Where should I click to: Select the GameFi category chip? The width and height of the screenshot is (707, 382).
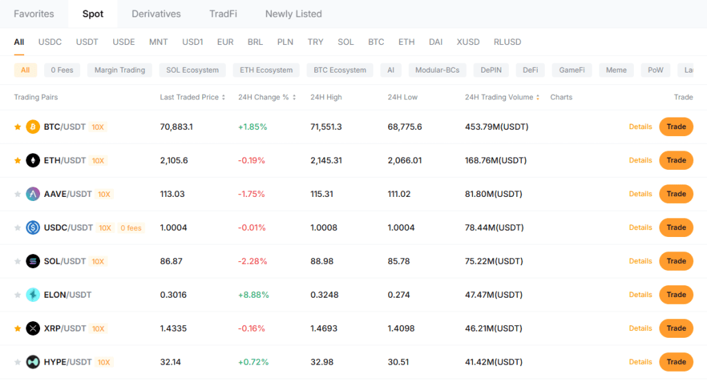tap(572, 70)
